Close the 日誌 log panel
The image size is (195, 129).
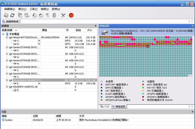point(192,112)
